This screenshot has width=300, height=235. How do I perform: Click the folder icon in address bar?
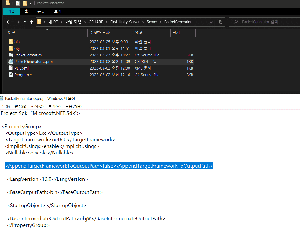tap(39, 22)
